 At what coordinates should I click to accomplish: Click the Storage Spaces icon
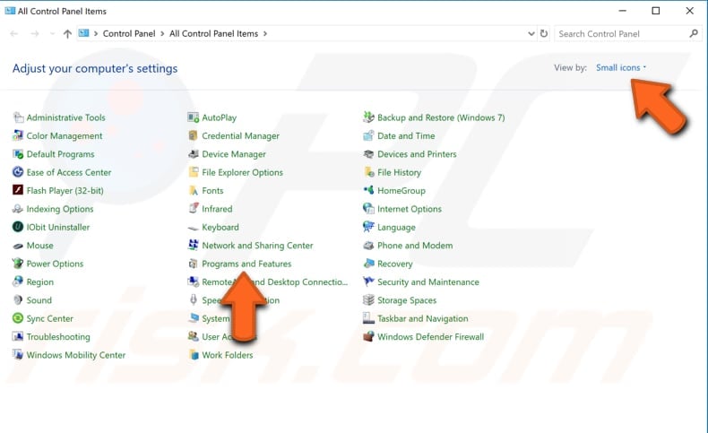[x=368, y=299]
